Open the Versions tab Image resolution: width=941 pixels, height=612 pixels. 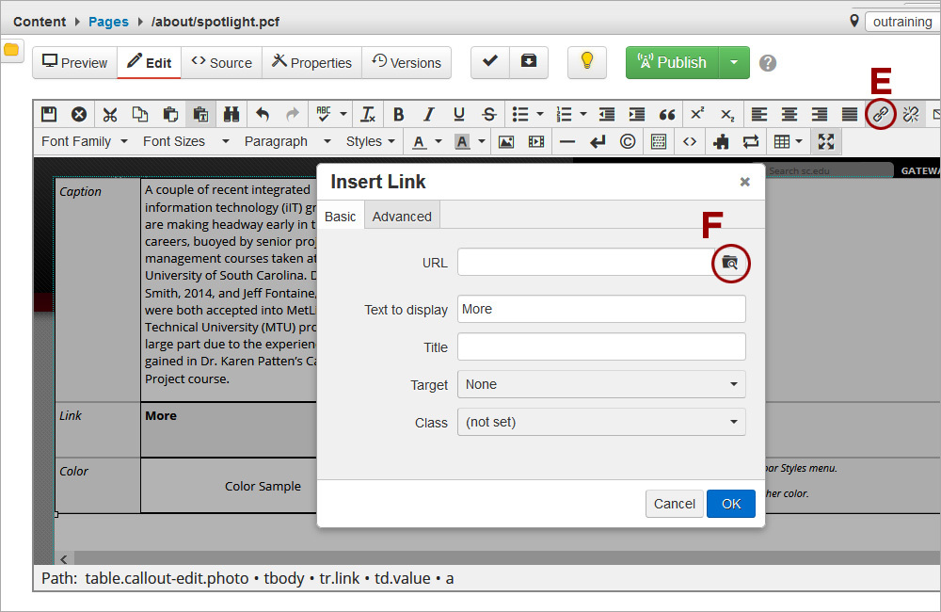407,62
